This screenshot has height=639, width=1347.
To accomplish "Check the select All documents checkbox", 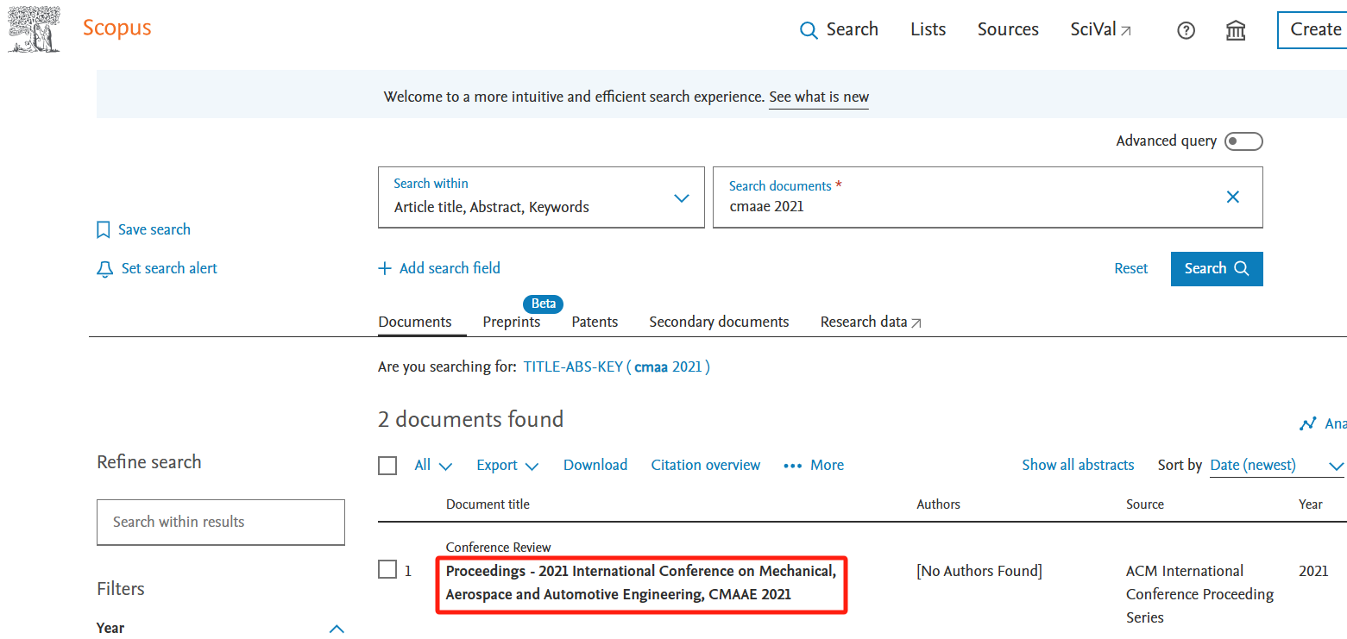I will click(387, 466).
